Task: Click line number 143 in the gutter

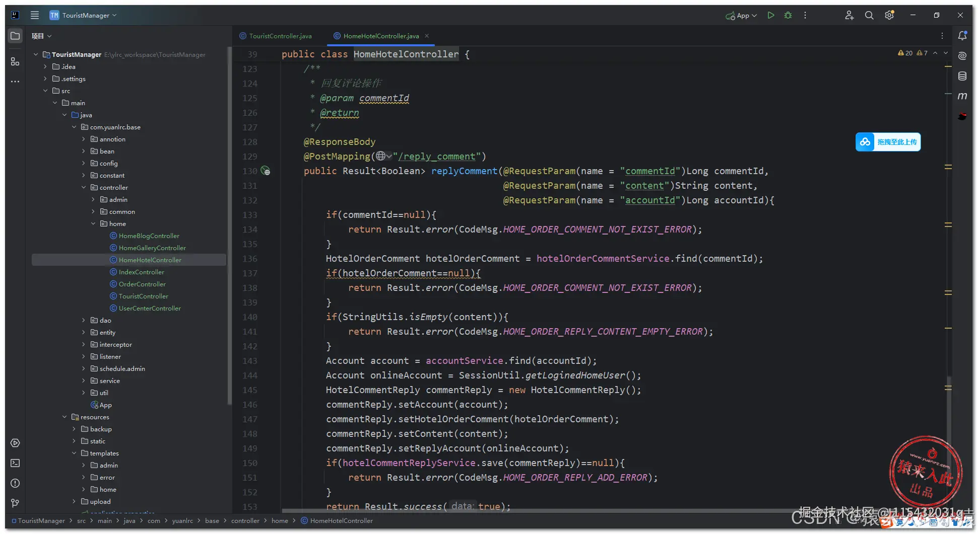Action: [x=250, y=361]
